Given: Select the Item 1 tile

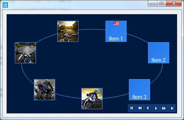Looking at the screenshot, I should tap(116, 31).
